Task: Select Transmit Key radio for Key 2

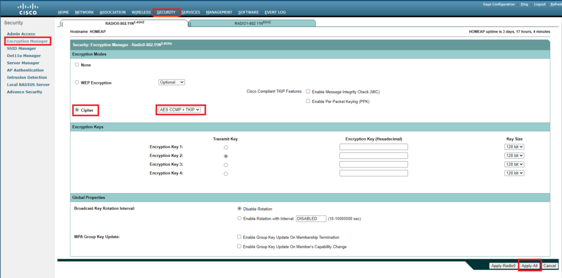Action: [x=226, y=156]
